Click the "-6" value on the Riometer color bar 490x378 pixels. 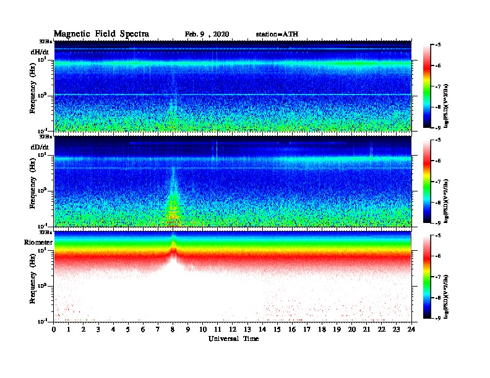pyautogui.click(x=438, y=256)
